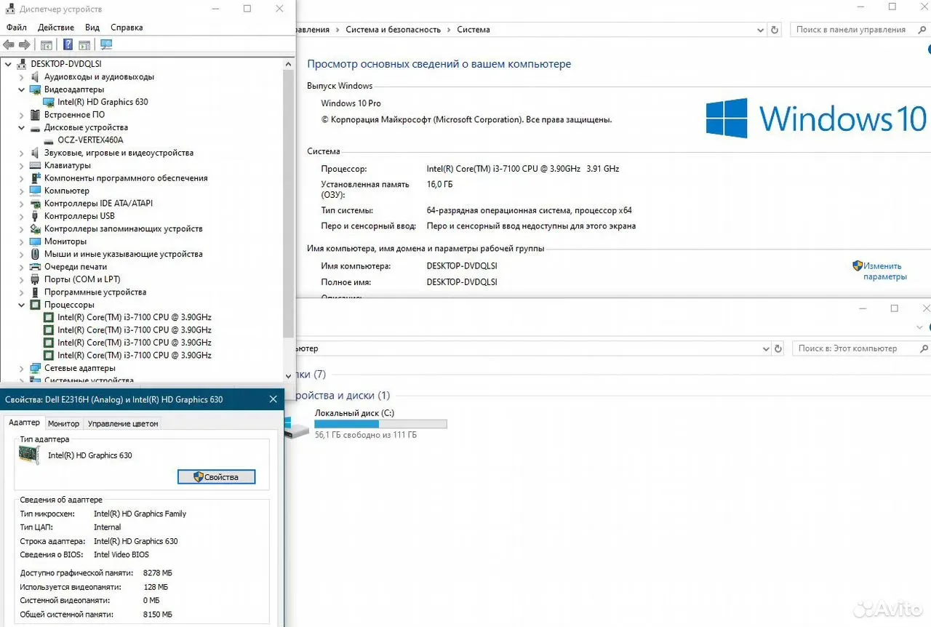This screenshot has width=931, height=627.
Task: Expand the Клавиатуры branch using its chevron
Action: coord(21,166)
